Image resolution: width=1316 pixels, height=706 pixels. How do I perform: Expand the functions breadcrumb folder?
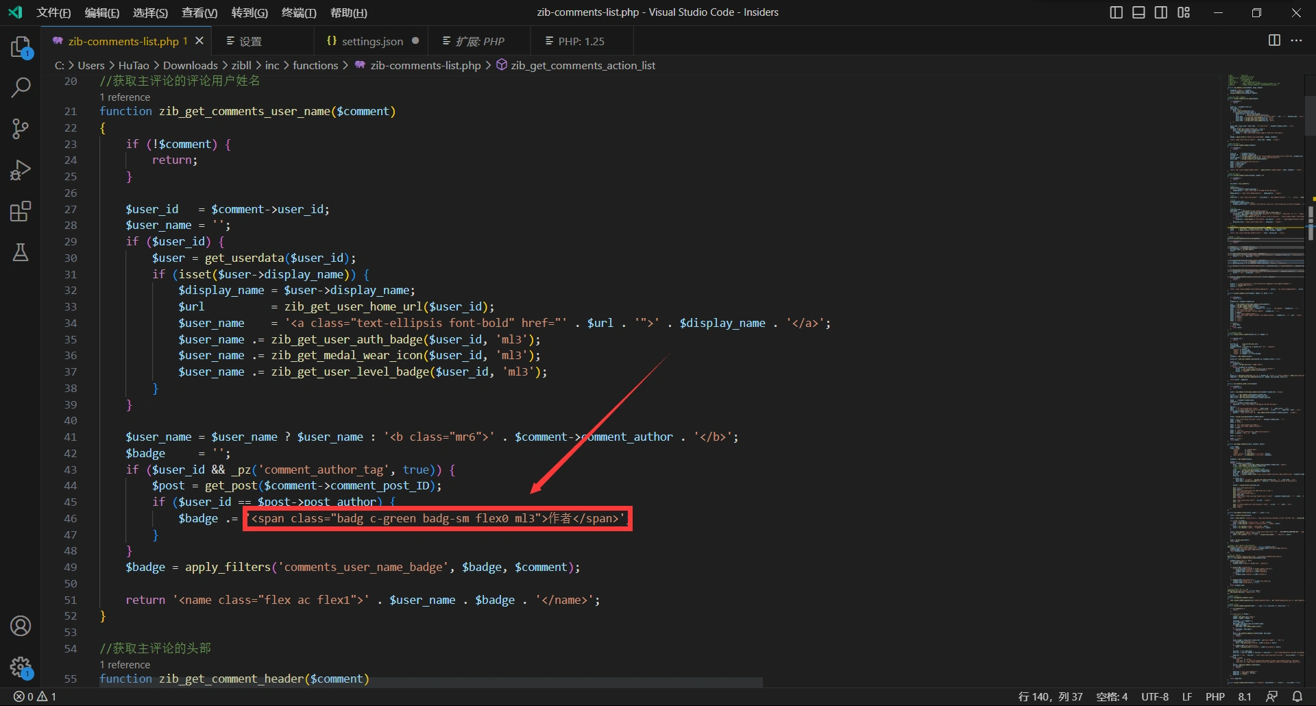coord(315,65)
